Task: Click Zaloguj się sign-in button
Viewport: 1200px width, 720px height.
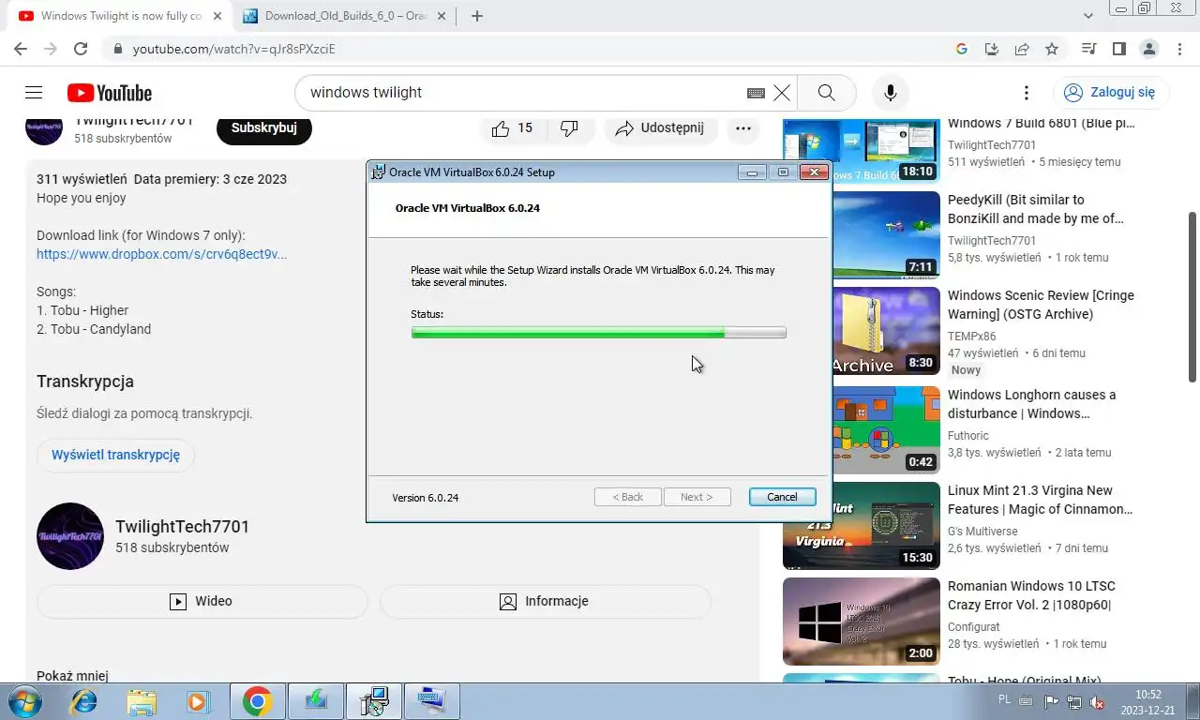Action: pos(1110,93)
